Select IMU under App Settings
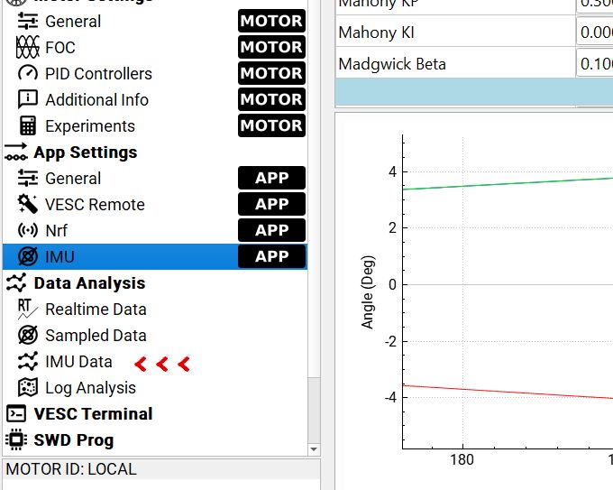The image size is (613, 490). point(59,257)
